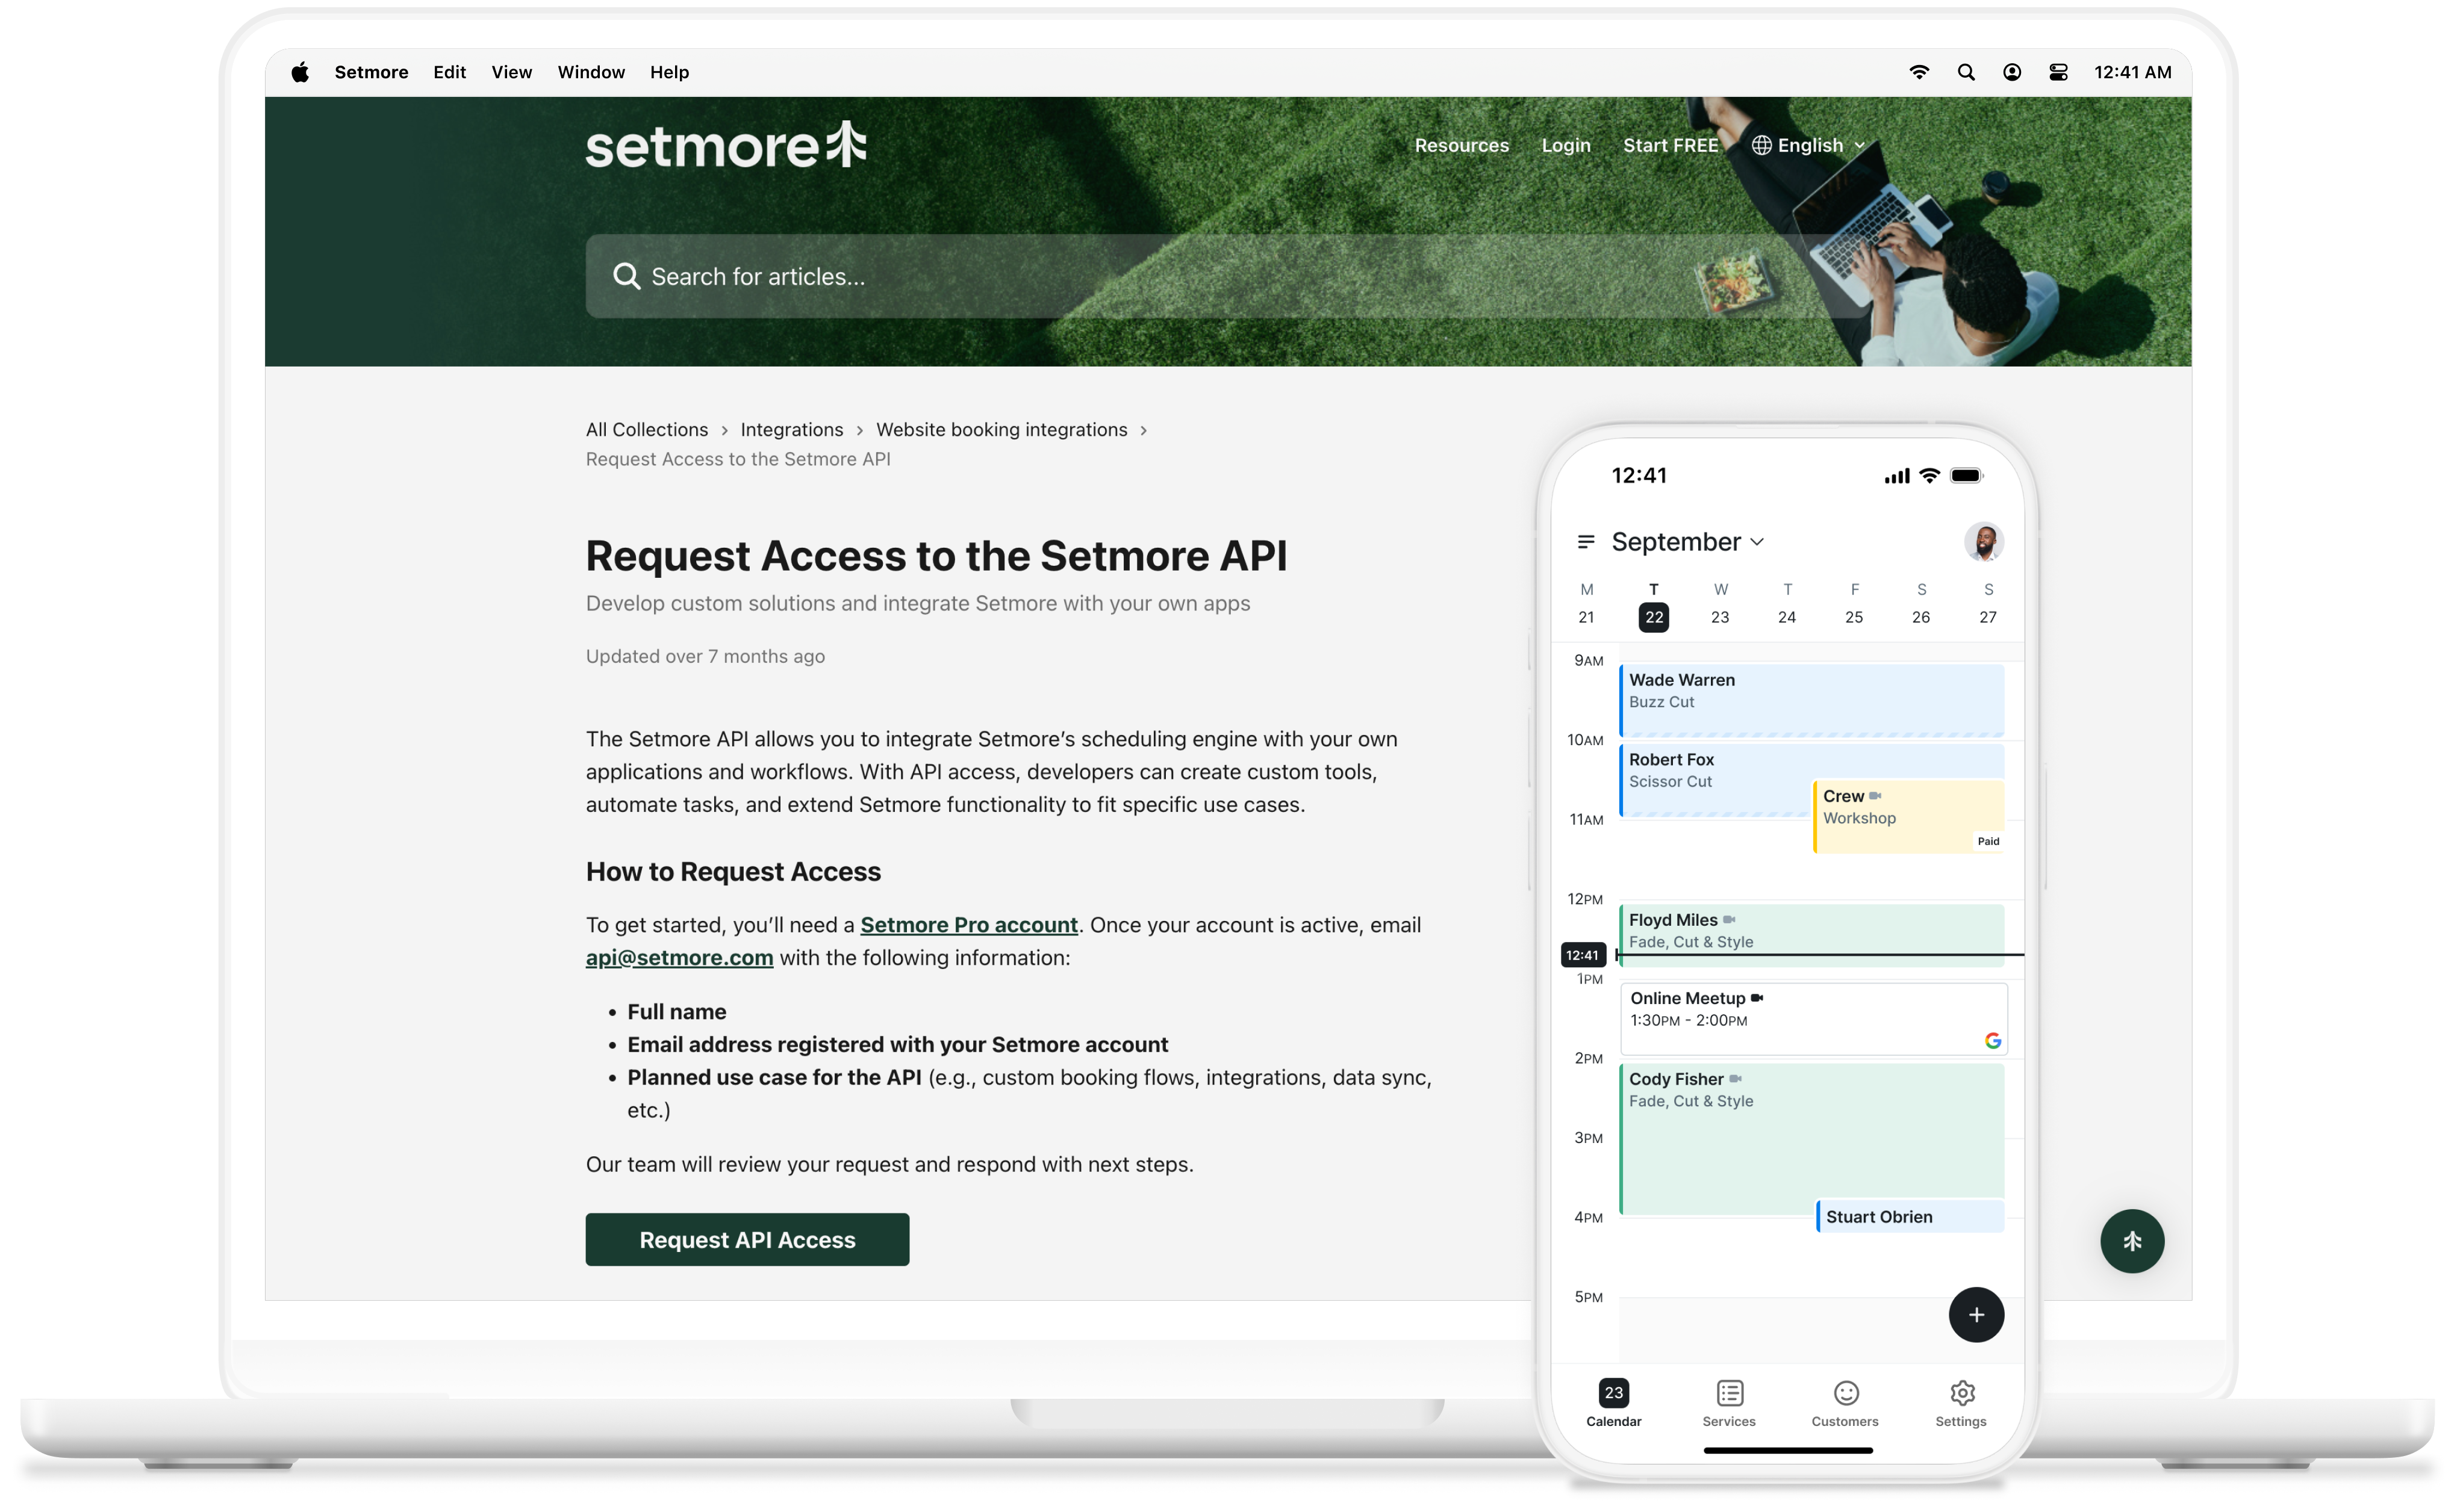Select Saturday 26 in week strip
The height and width of the screenshot is (1512, 2457).
[x=1922, y=604]
